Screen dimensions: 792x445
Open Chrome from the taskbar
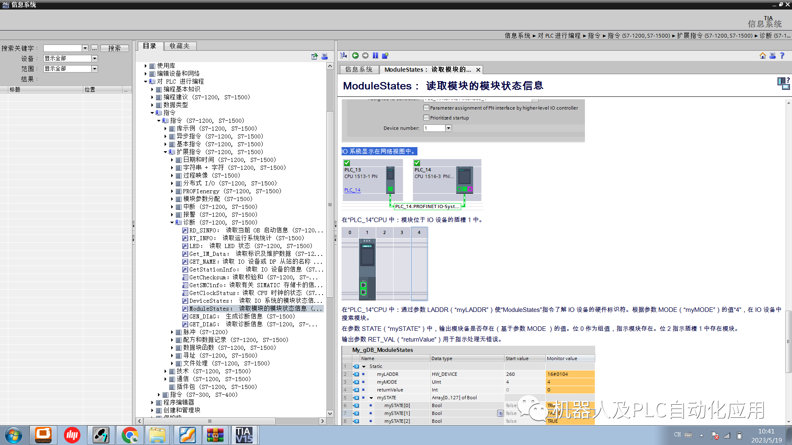click(x=130, y=435)
